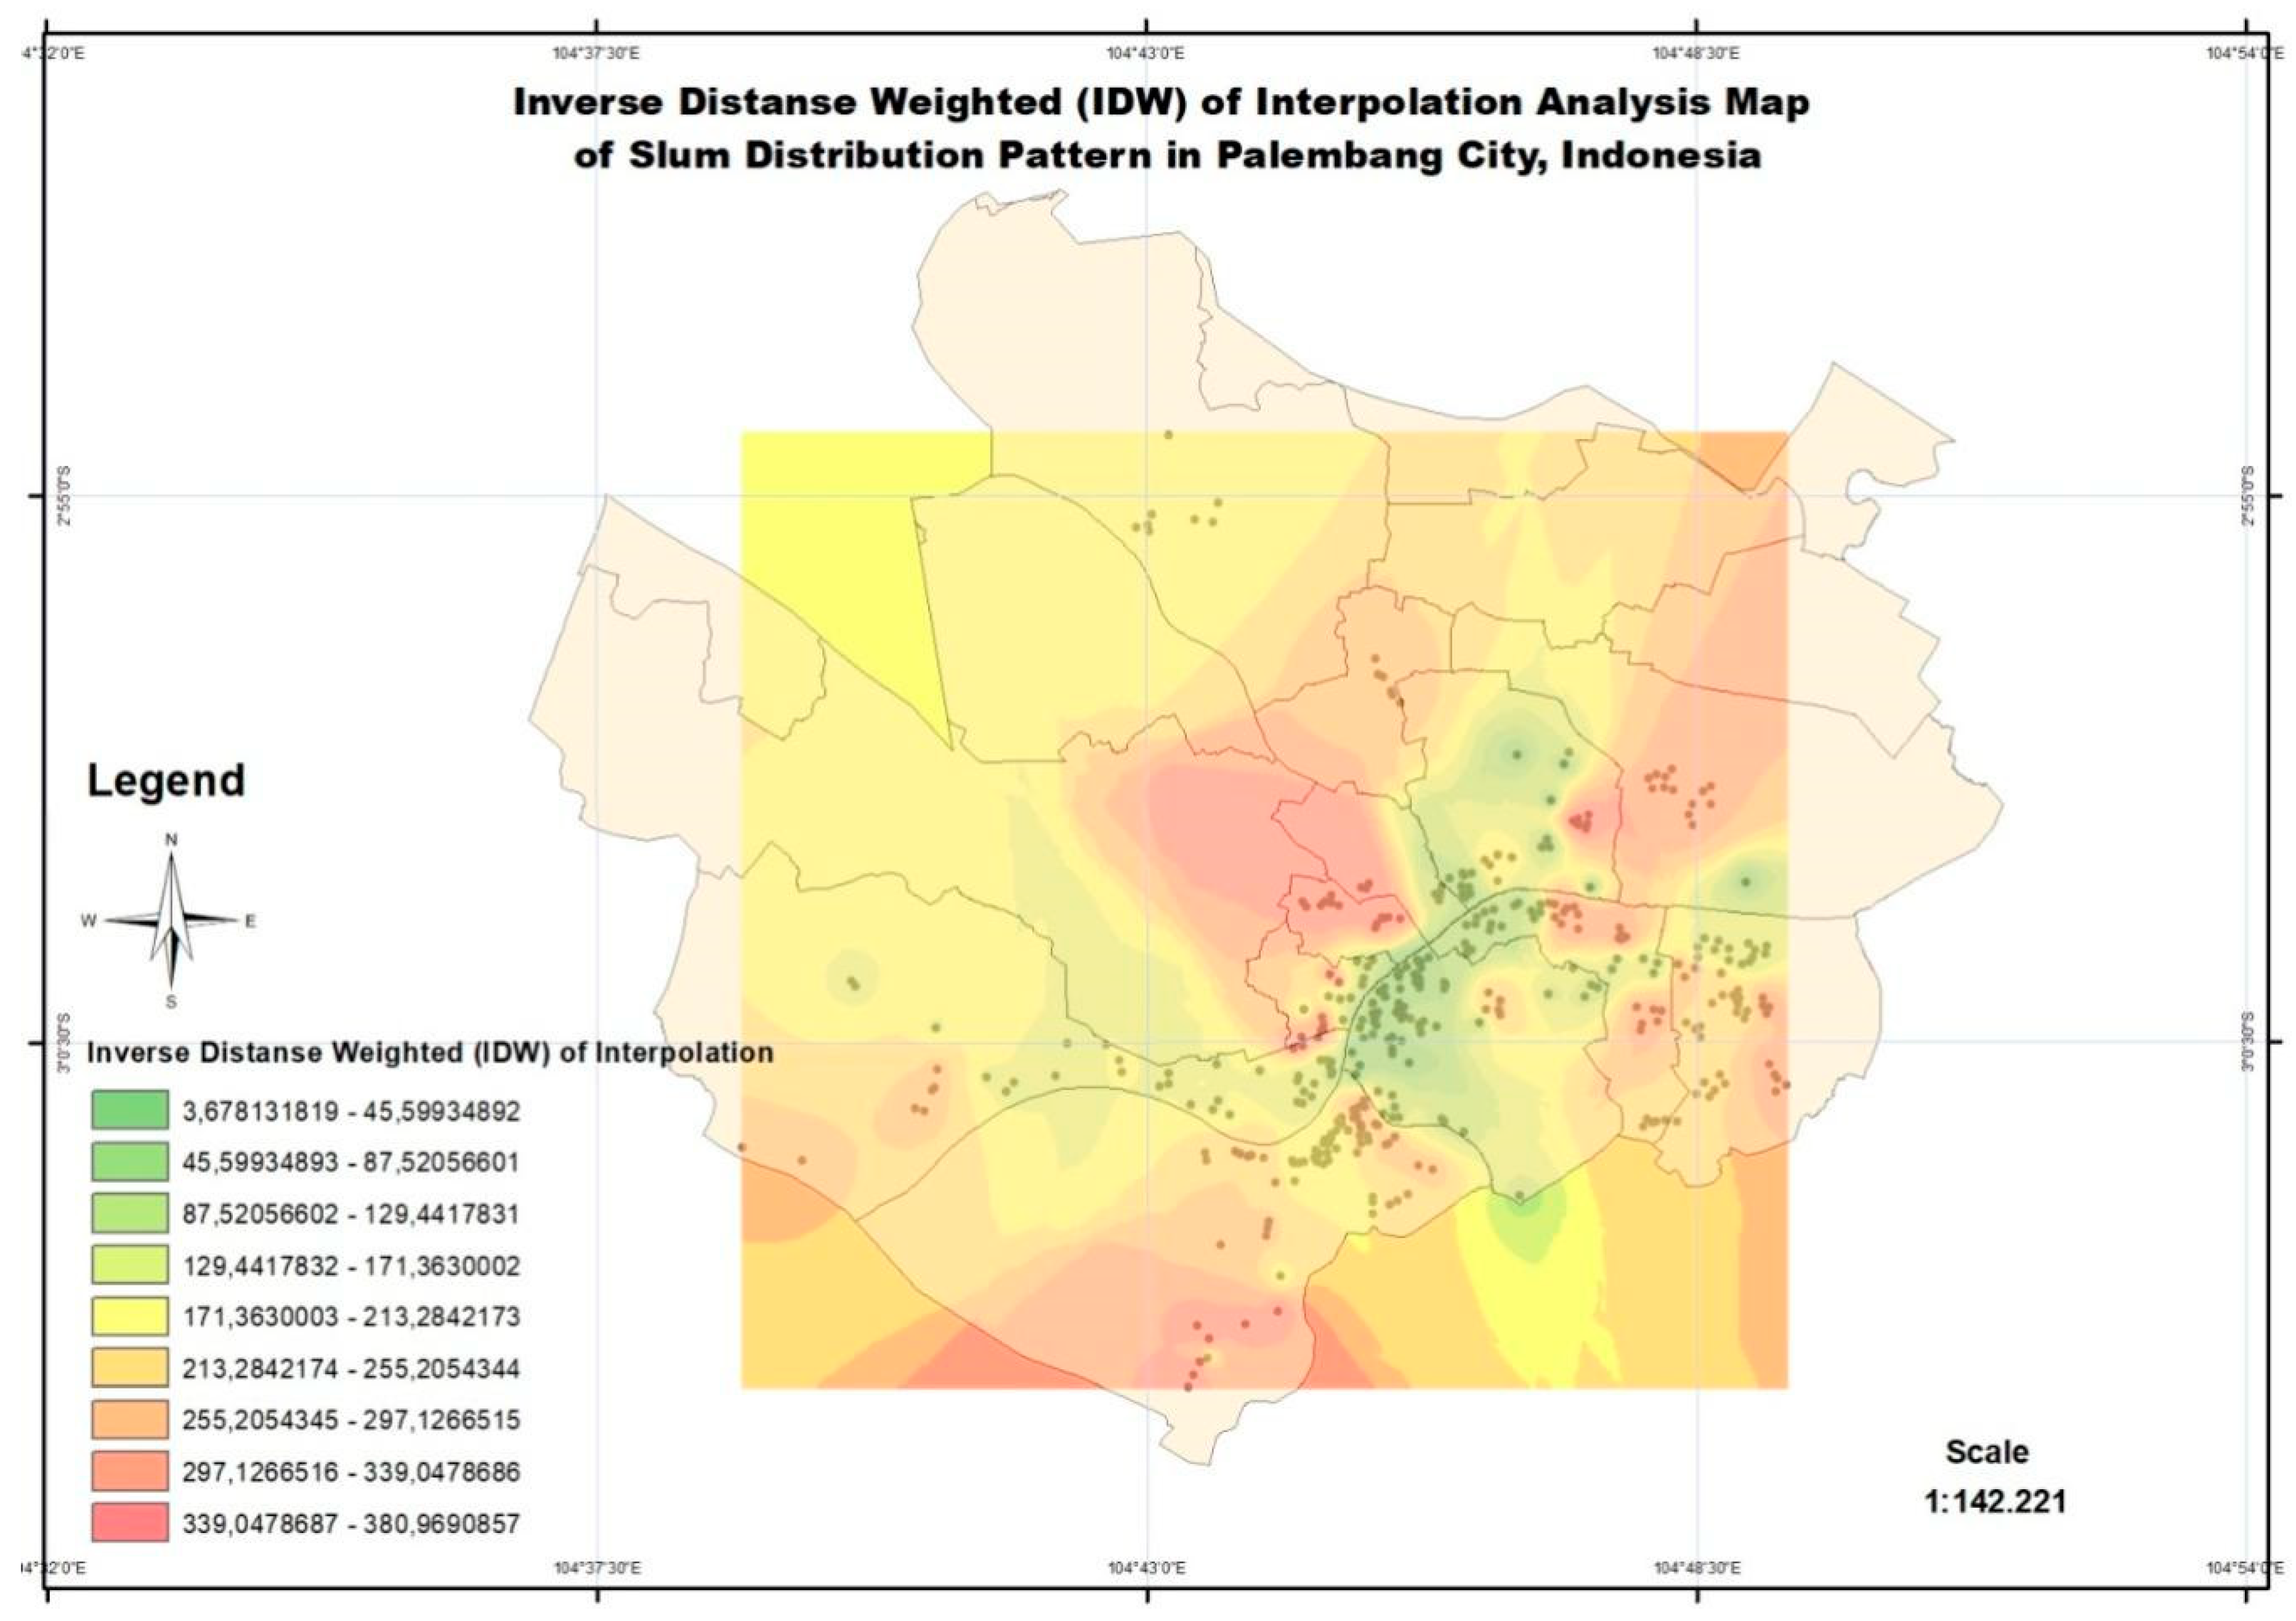
Task: Click the Legend heading text
Action: click(166, 781)
